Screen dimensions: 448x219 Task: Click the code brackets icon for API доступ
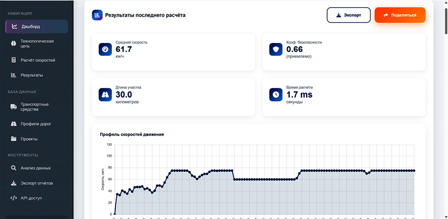tap(14, 198)
